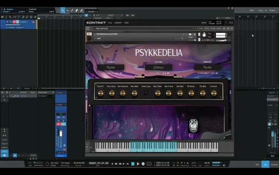Select the Paint pencil tool

pyautogui.click(x=72, y=11)
